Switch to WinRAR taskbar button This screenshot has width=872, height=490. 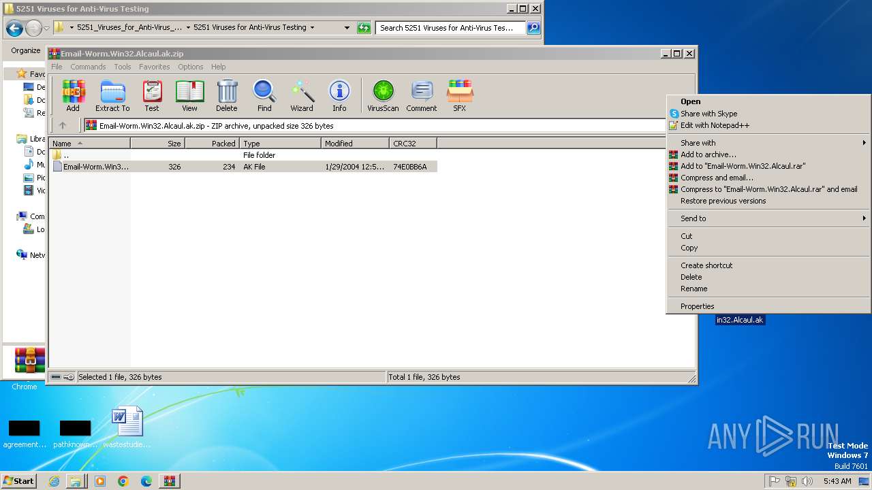170,481
